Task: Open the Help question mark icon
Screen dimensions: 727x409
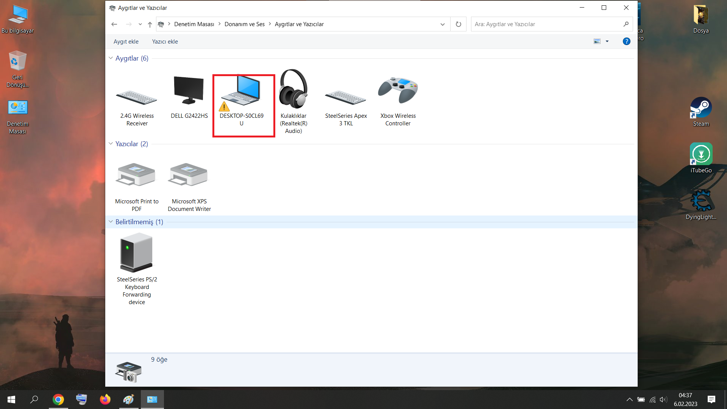Action: (627, 41)
